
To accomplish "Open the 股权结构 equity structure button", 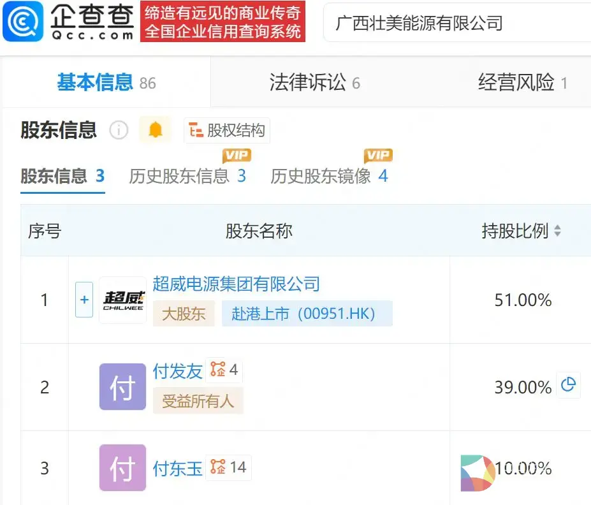I will 227,131.
